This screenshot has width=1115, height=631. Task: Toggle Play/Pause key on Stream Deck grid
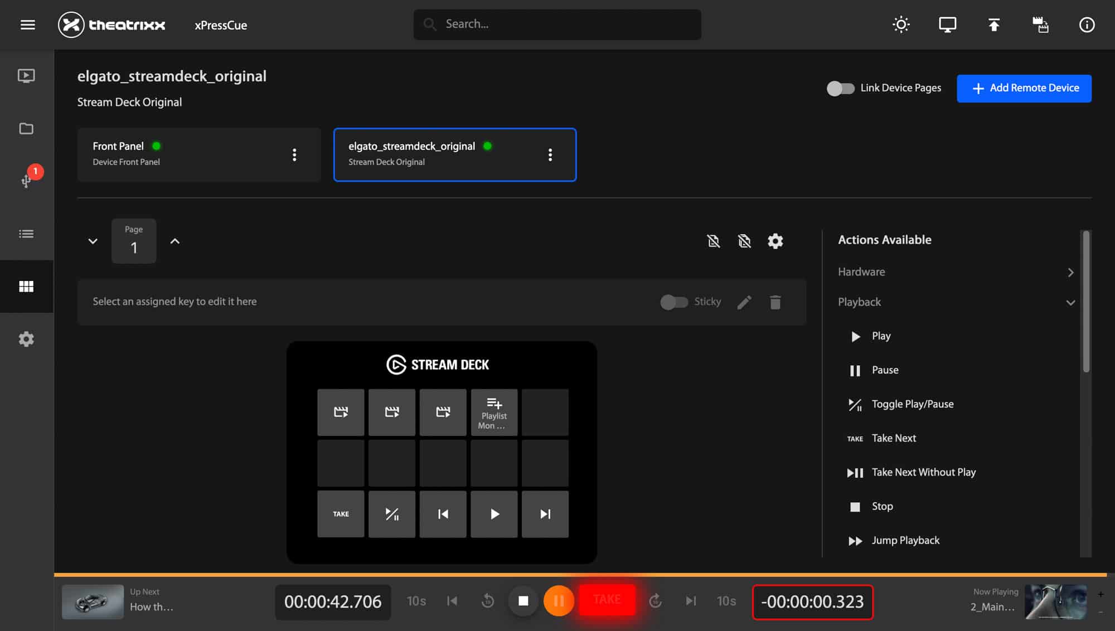(x=392, y=514)
